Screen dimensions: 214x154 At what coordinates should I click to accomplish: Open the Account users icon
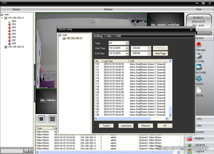(x=199, y=79)
